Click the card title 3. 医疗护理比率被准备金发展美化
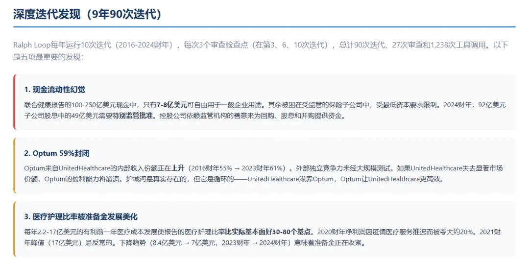 (81, 216)
